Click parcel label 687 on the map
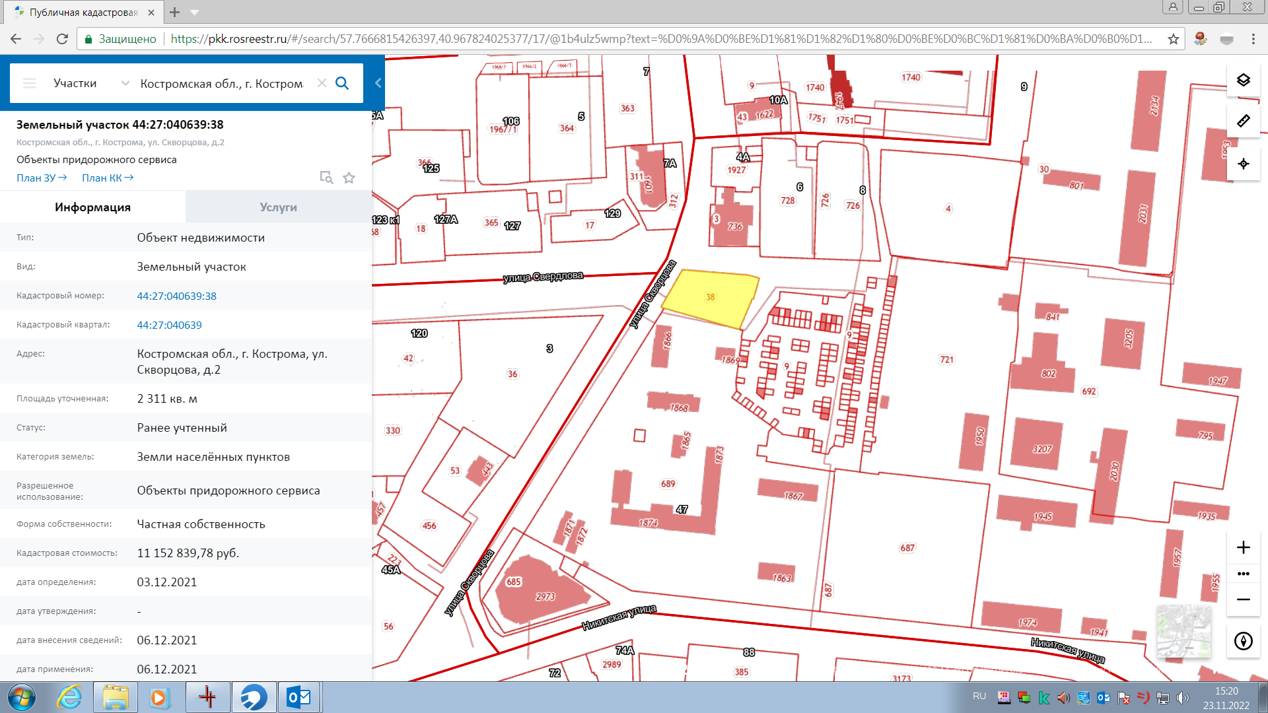1268x713 pixels. pos(907,548)
